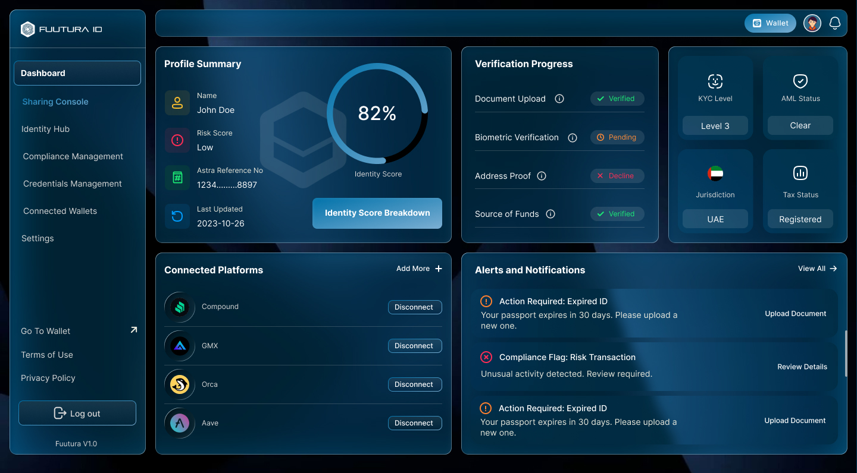
Task: Click the Aave platform logo
Action: [180, 423]
